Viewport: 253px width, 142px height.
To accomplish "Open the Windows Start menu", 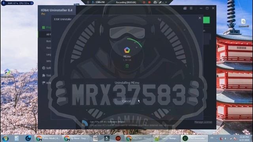I will pyautogui.click(x=6, y=138).
